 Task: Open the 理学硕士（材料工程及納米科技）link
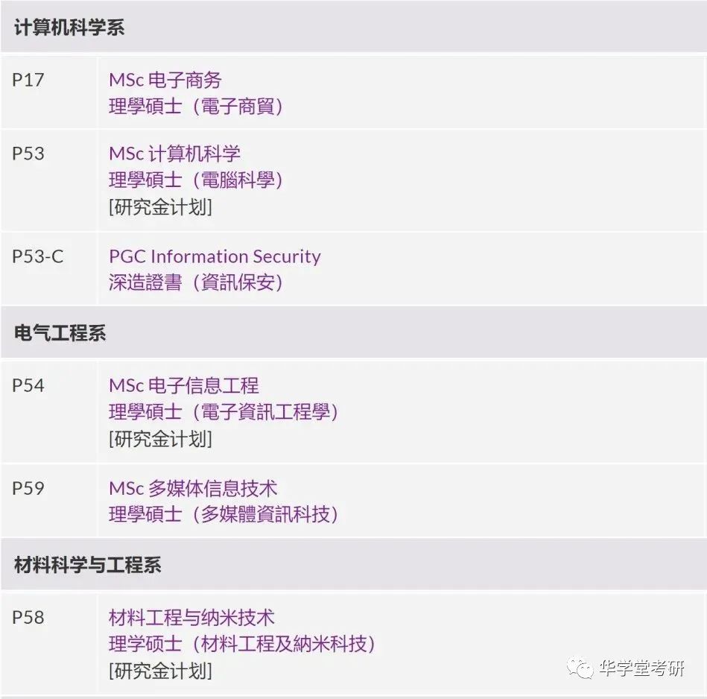click(x=242, y=644)
